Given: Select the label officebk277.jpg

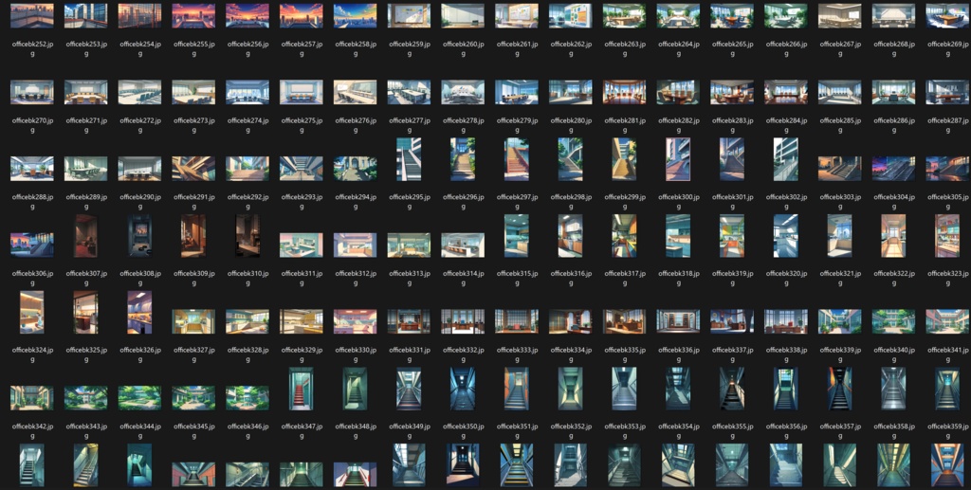Looking at the screenshot, I should (x=410, y=125).
